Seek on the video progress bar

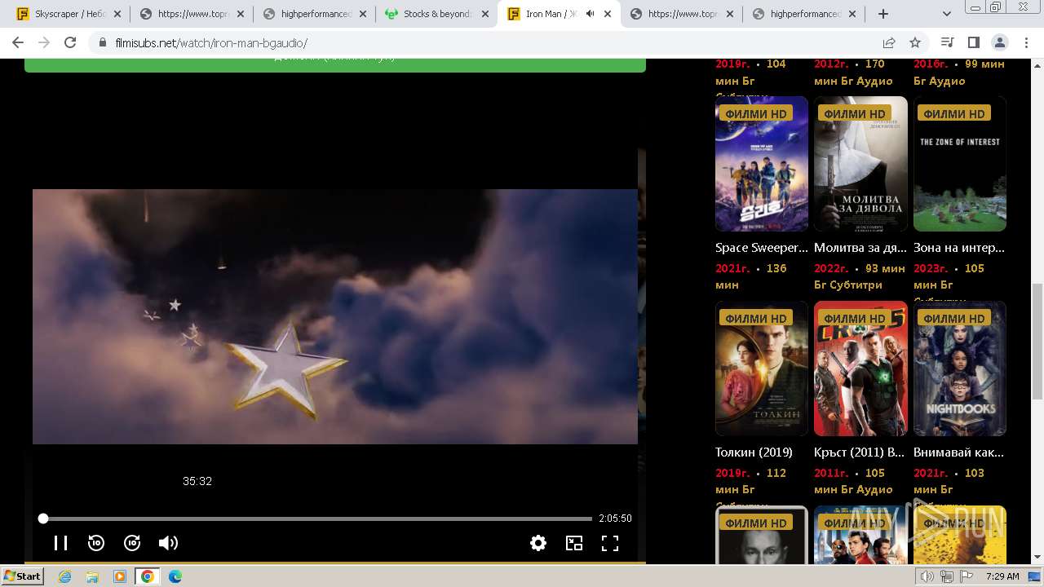[x=317, y=519]
